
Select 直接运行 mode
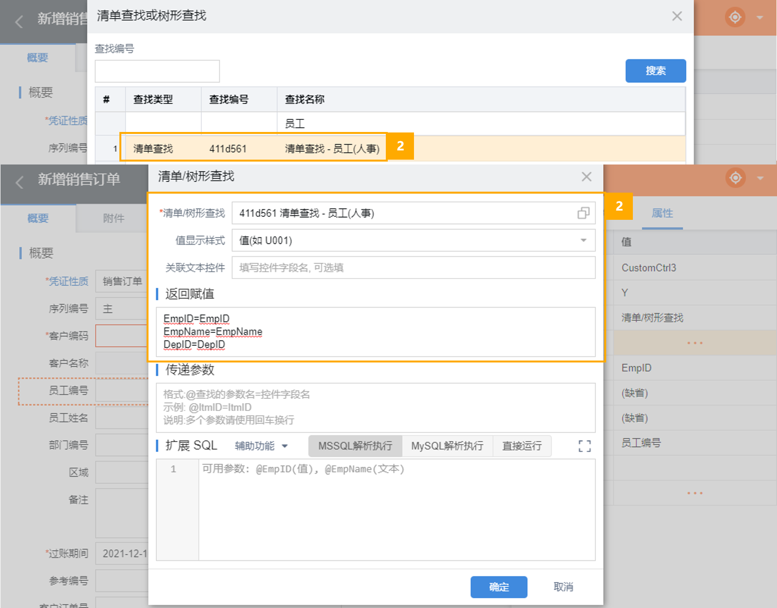[522, 446]
